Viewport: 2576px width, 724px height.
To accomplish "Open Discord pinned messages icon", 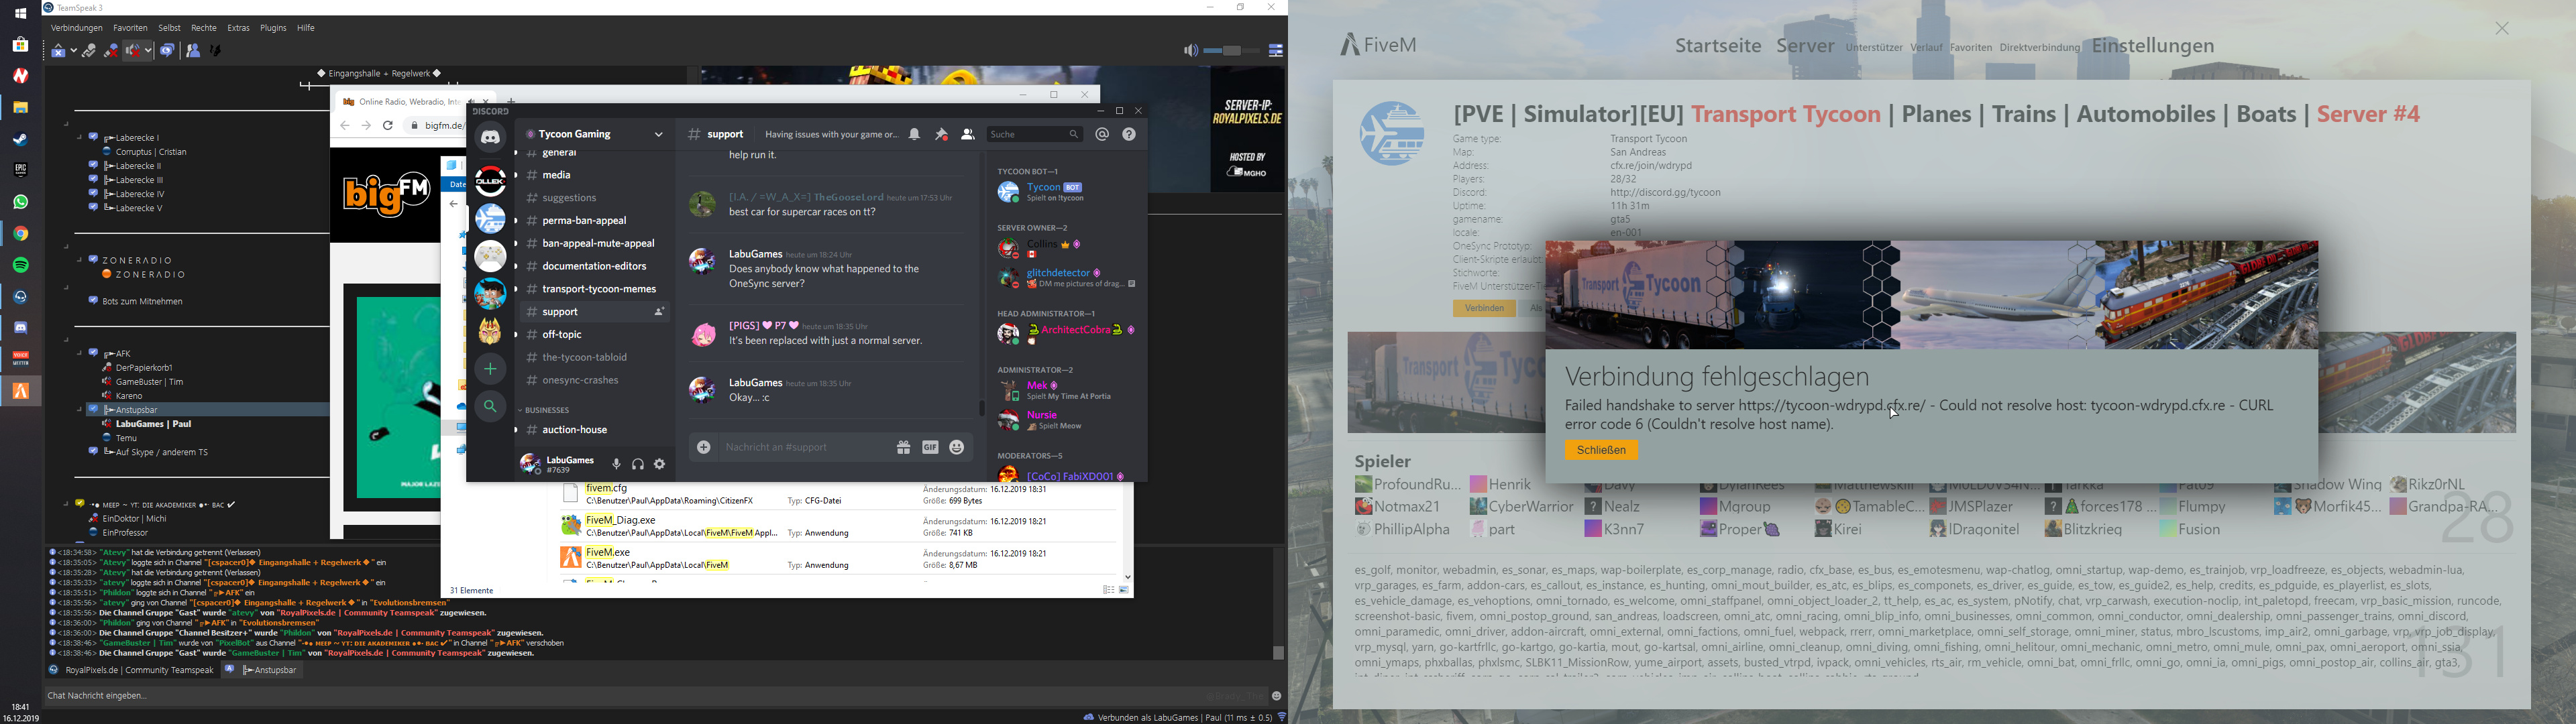I will (941, 134).
